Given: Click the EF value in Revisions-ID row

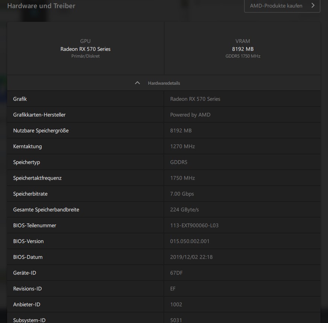Looking at the screenshot, I should click(x=173, y=289).
